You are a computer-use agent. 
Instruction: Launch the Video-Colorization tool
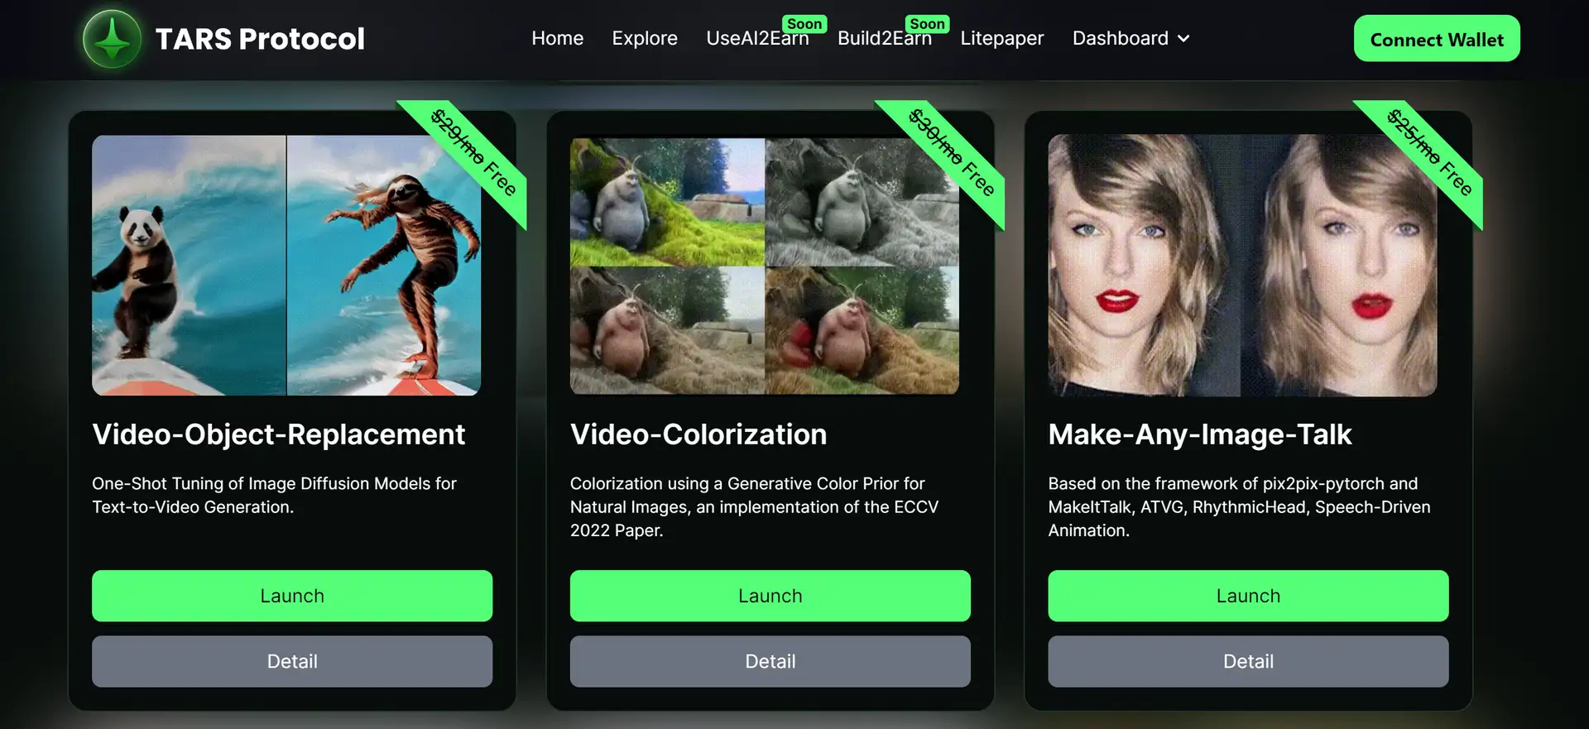click(x=770, y=596)
